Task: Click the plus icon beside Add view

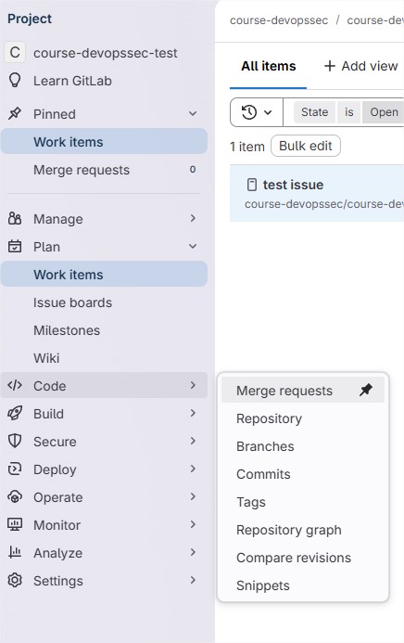Action: point(330,66)
